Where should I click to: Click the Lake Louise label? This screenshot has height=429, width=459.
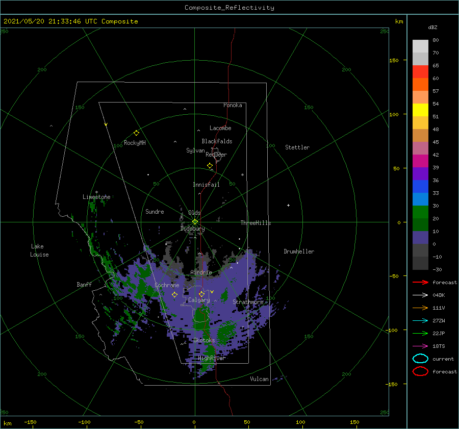[39, 250]
